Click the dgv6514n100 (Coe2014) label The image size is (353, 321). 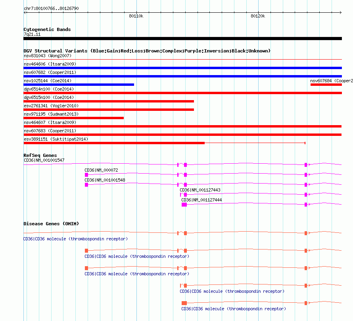[x=49, y=89]
